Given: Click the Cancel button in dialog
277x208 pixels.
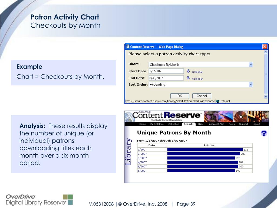Looking at the screenshot, I should (x=202, y=96).
